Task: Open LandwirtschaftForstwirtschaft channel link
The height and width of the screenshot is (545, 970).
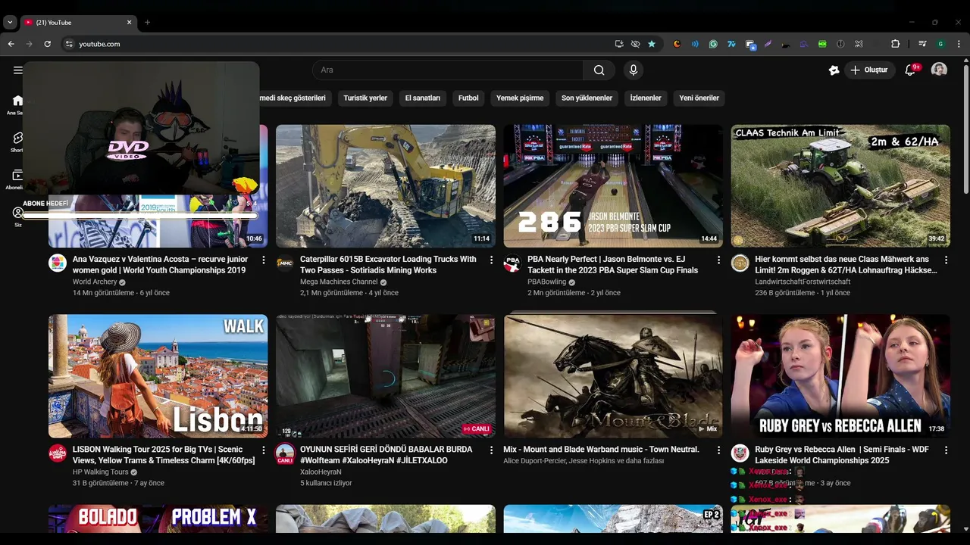Action: pos(803,282)
